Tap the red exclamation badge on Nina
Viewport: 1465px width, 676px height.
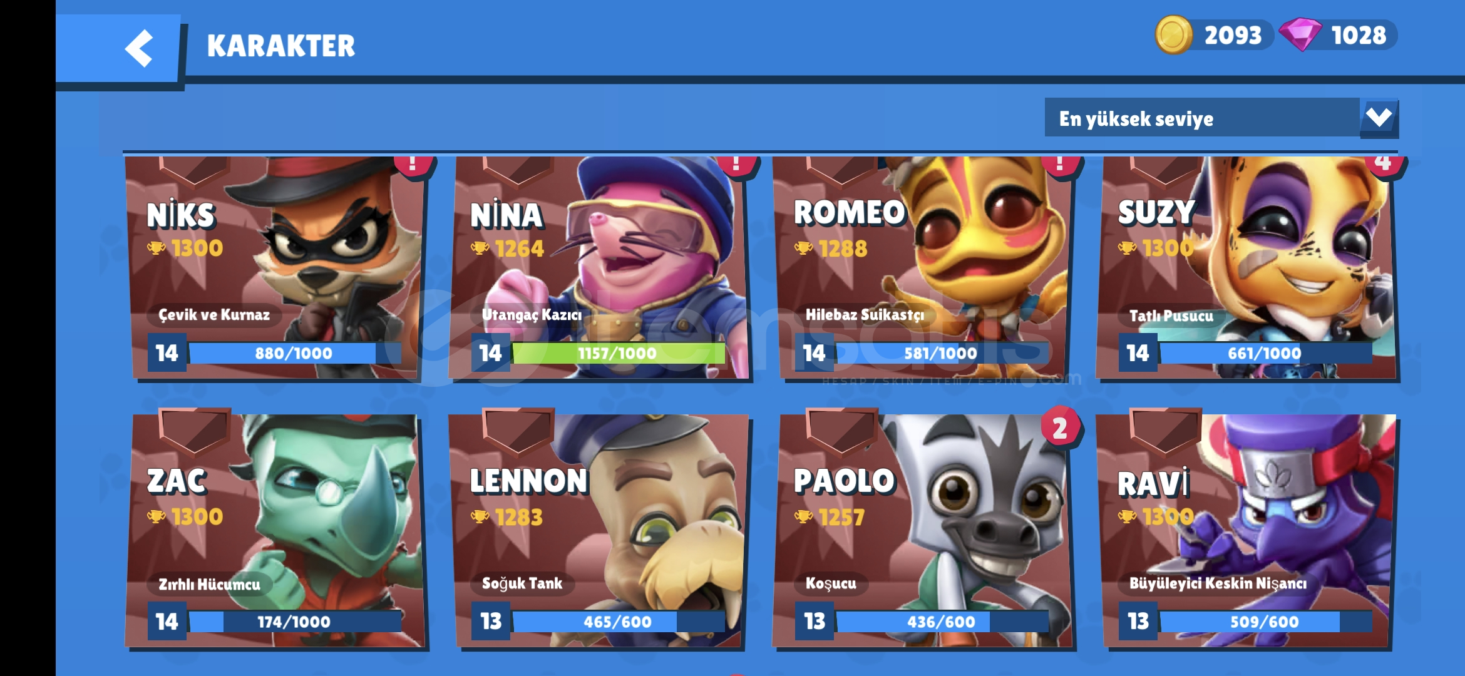736,164
